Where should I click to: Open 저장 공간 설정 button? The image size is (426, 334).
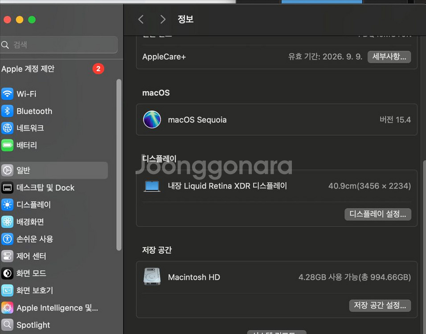pyautogui.click(x=380, y=305)
